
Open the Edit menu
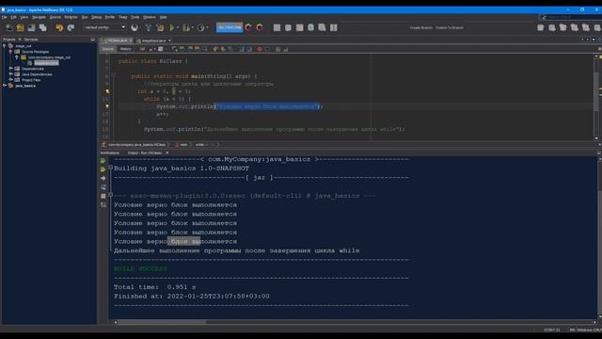(x=14, y=17)
